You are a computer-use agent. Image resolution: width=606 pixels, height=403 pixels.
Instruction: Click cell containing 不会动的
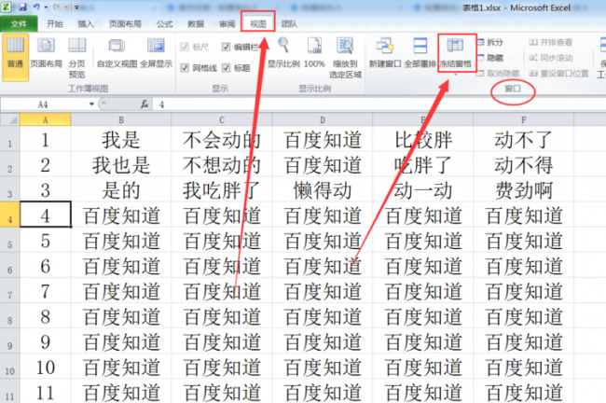[222, 139]
